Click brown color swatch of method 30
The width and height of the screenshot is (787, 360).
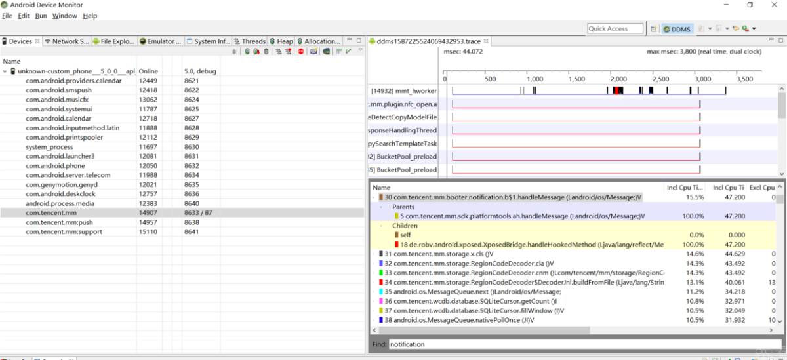pyautogui.click(x=381, y=197)
